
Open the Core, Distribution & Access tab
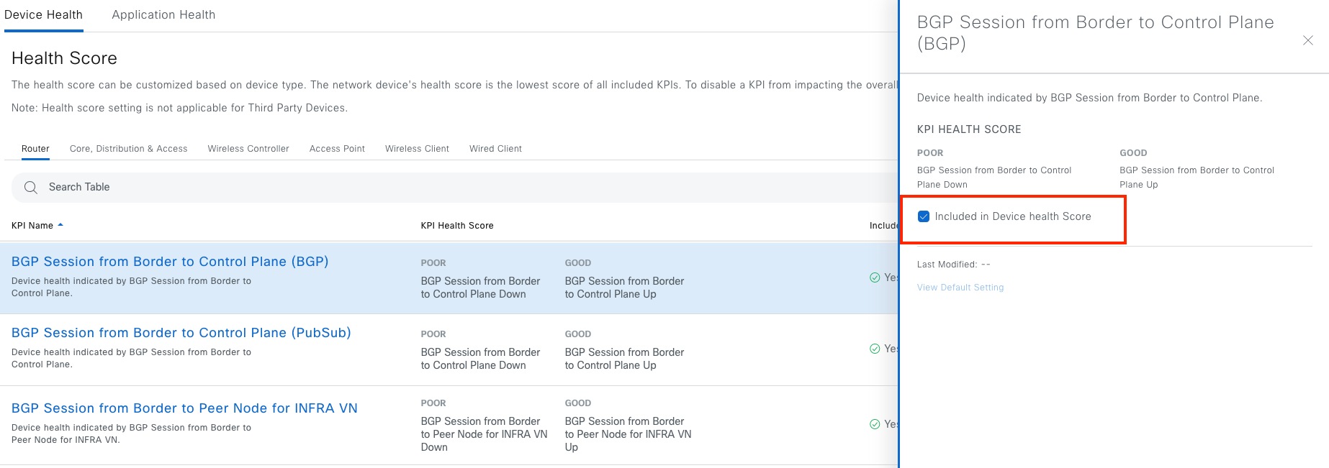128,149
